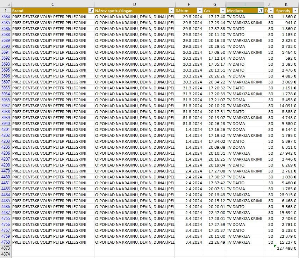The height and width of the screenshot is (258, 299).
Task: Select row header 4760
Action: pos(6,242)
